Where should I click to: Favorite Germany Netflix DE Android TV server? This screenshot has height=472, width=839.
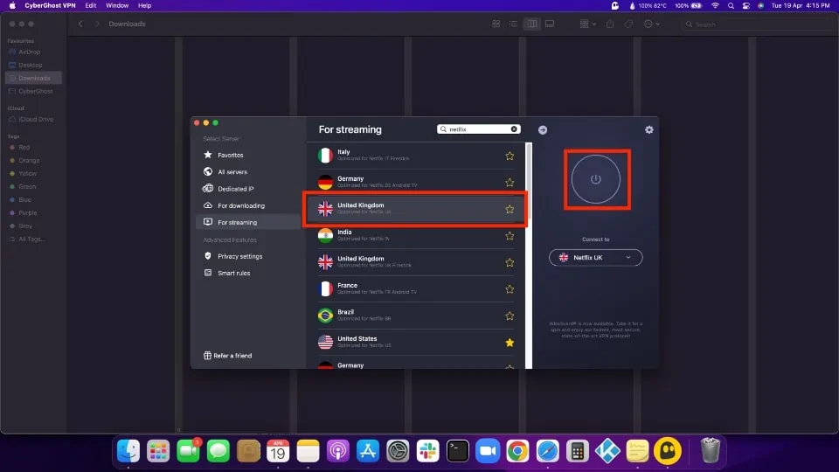coord(510,183)
